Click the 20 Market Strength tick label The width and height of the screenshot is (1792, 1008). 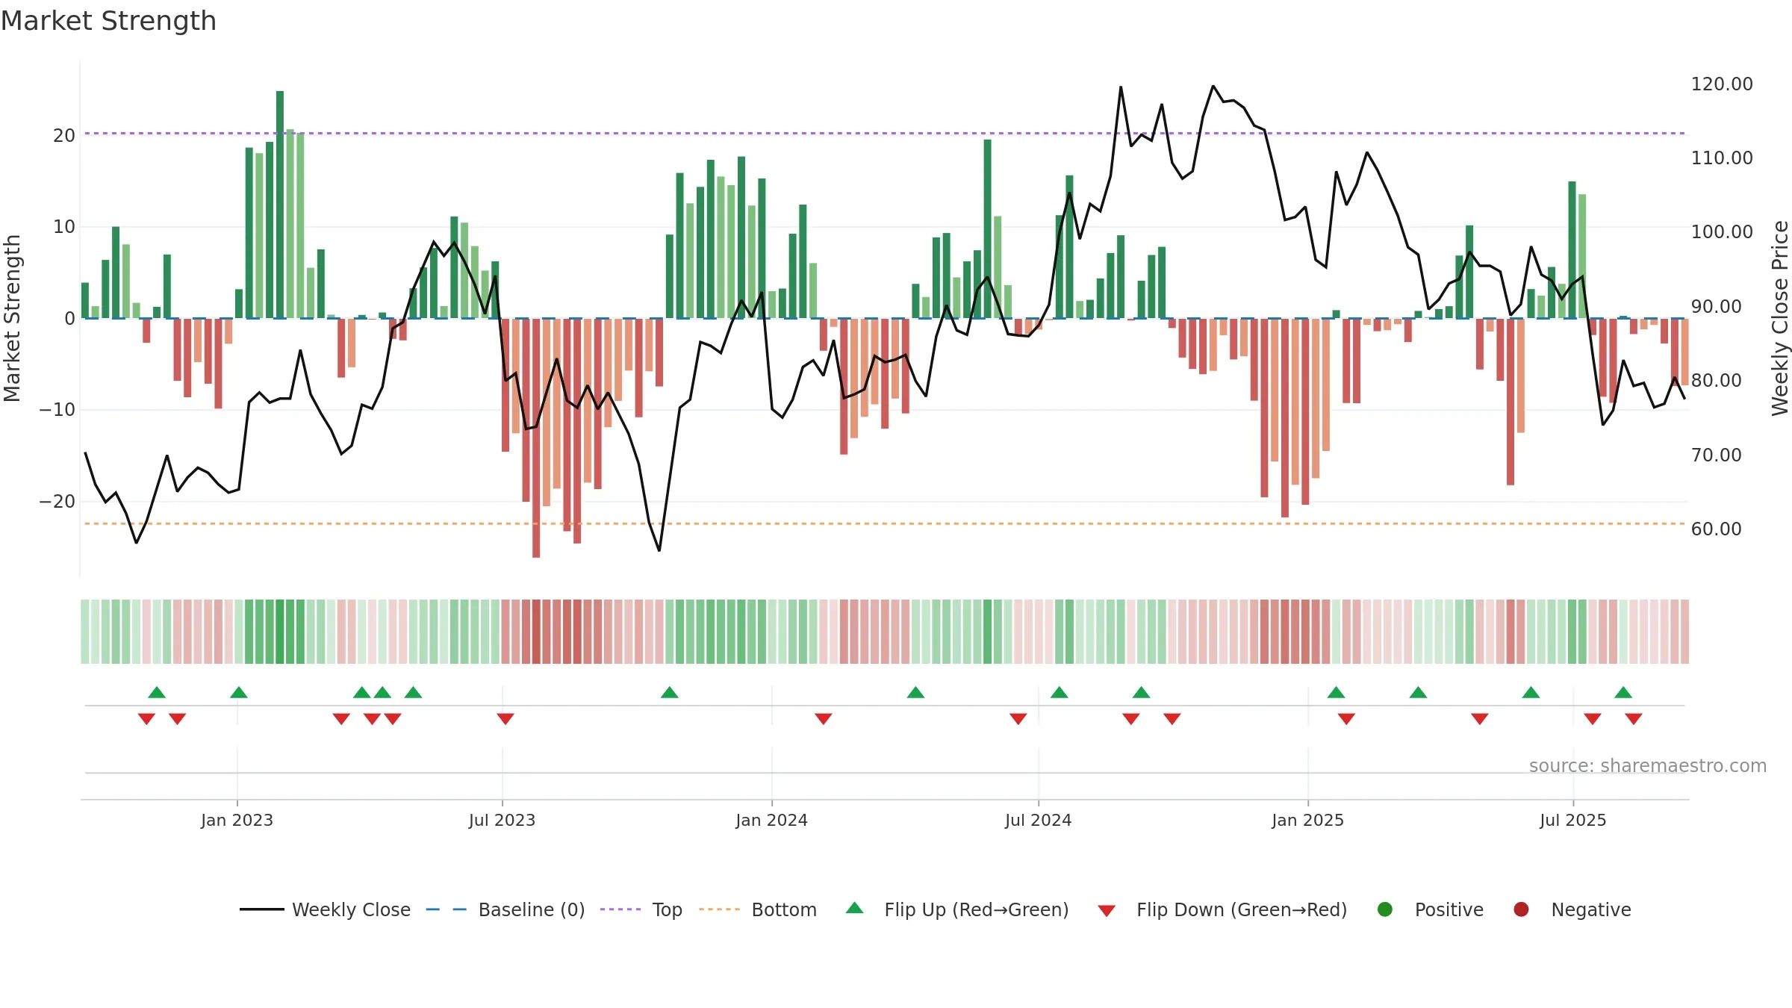[x=64, y=136]
